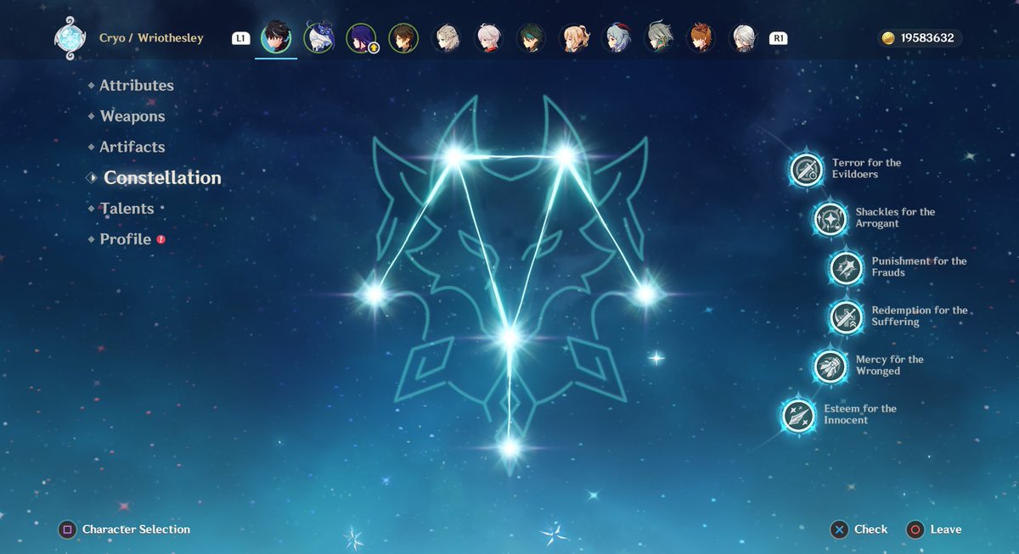Click the Cryo / Wriothesley title text

[x=151, y=38]
